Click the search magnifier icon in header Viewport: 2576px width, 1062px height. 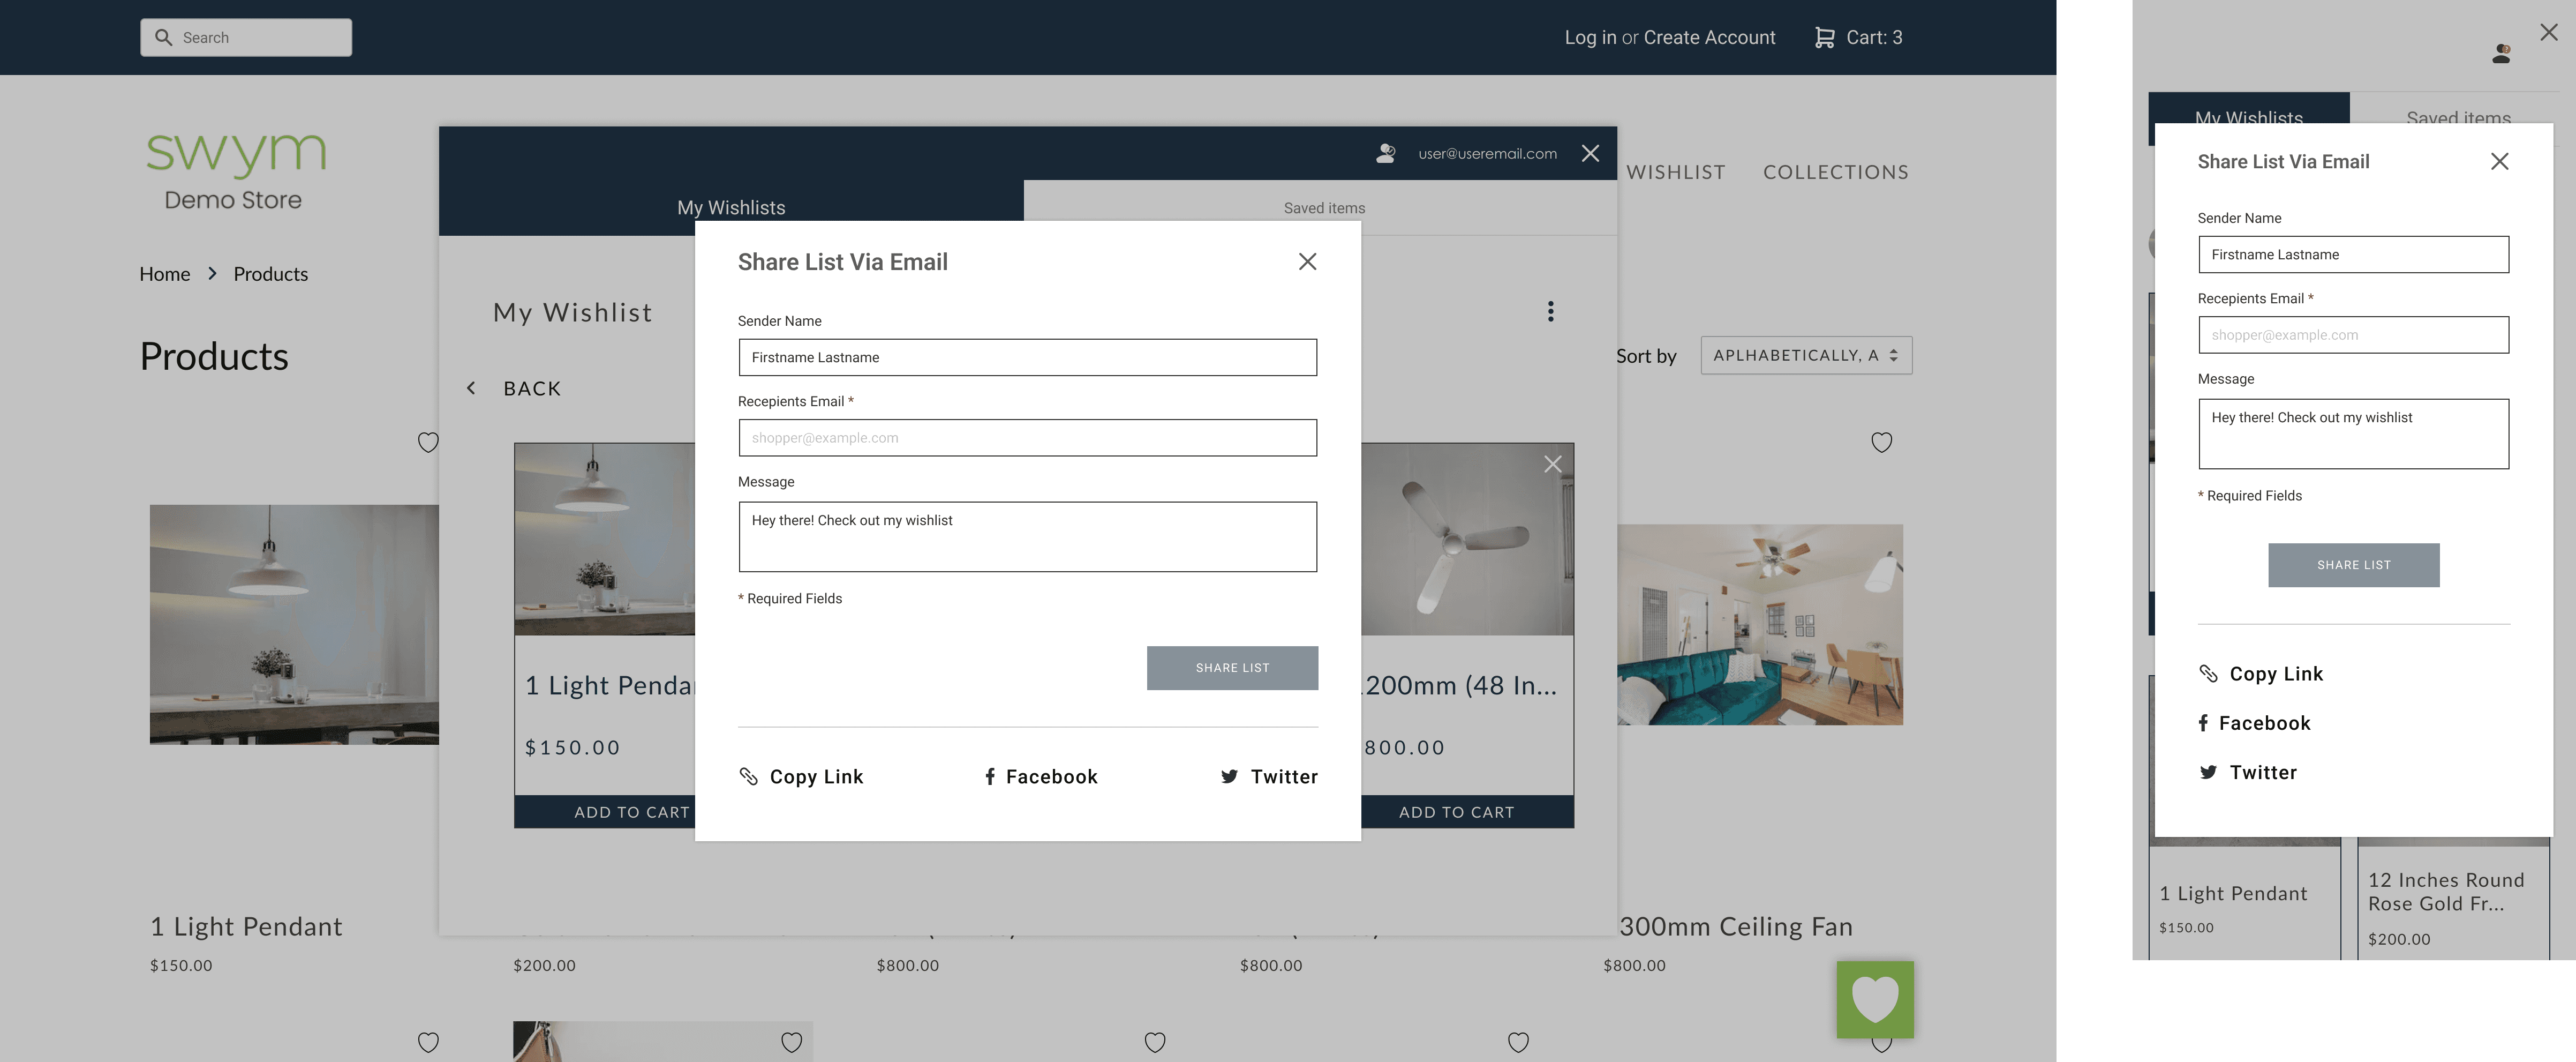[164, 37]
